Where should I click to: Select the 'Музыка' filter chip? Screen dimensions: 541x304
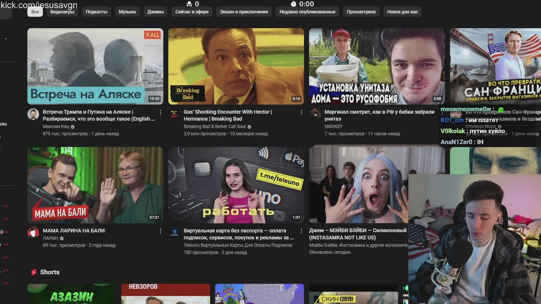[127, 12]
